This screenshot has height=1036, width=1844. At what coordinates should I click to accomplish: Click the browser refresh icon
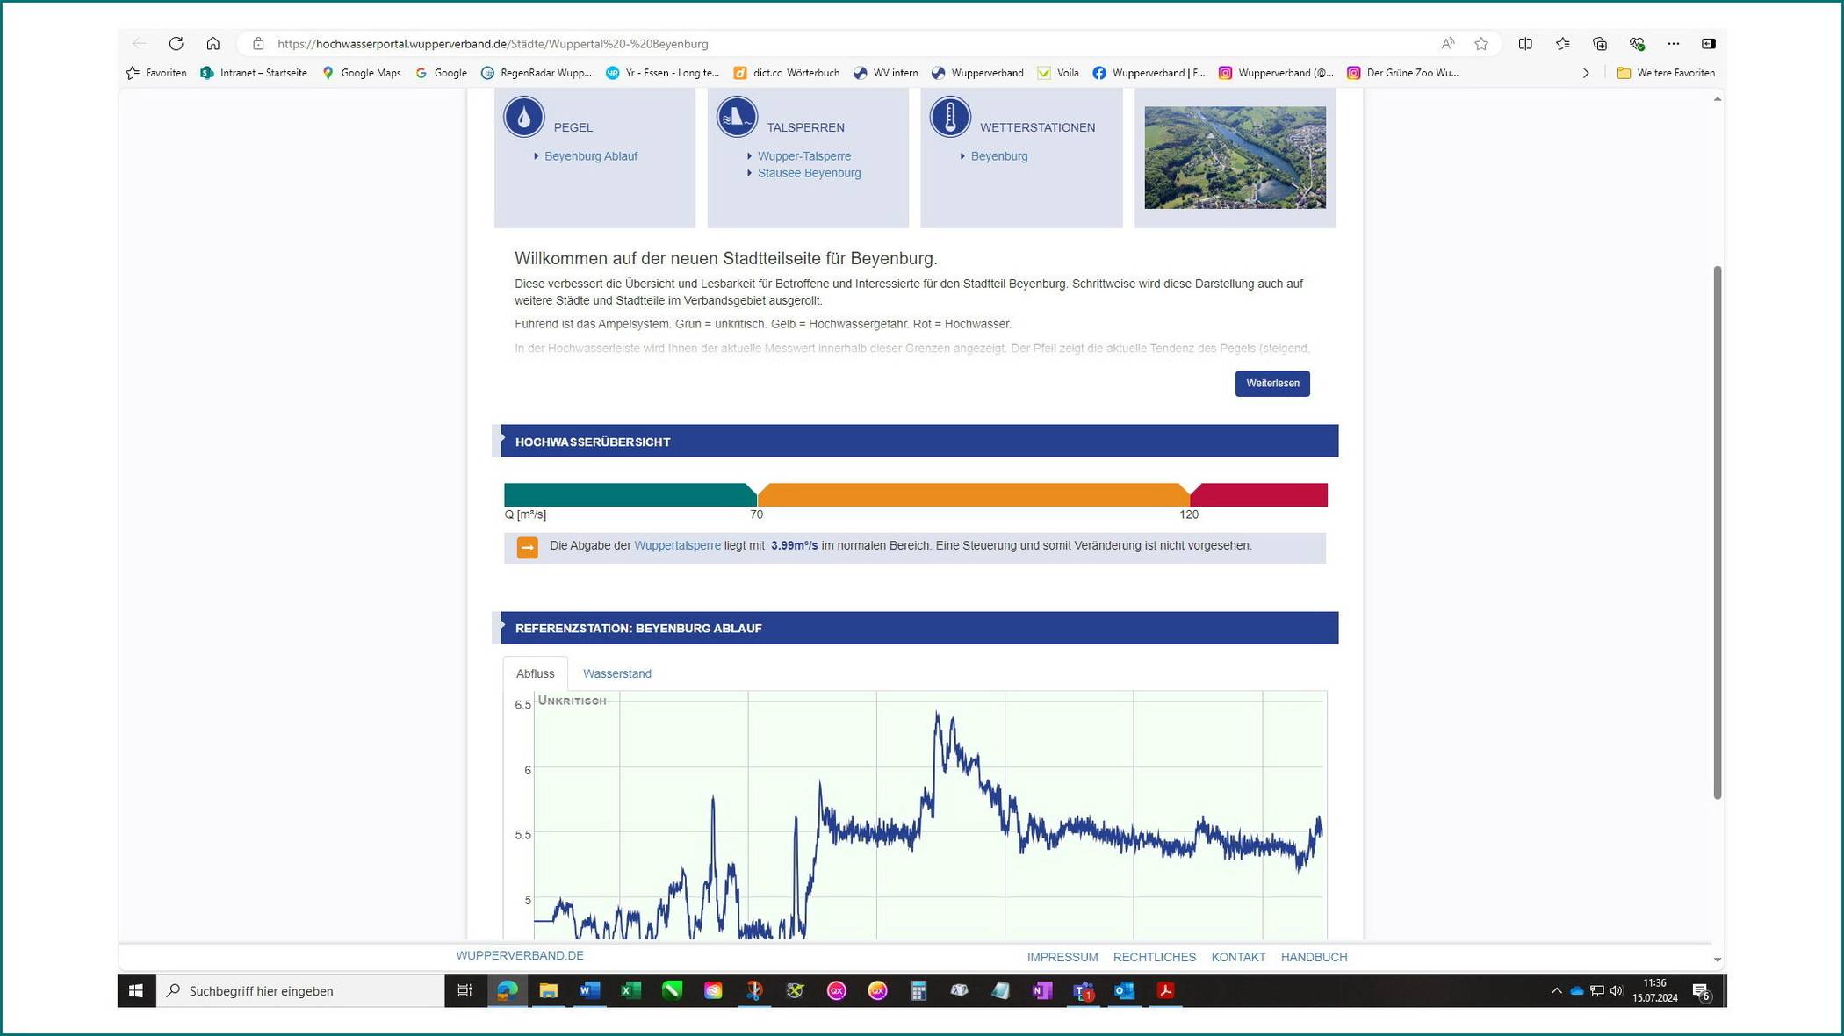(x=176, y=43)
